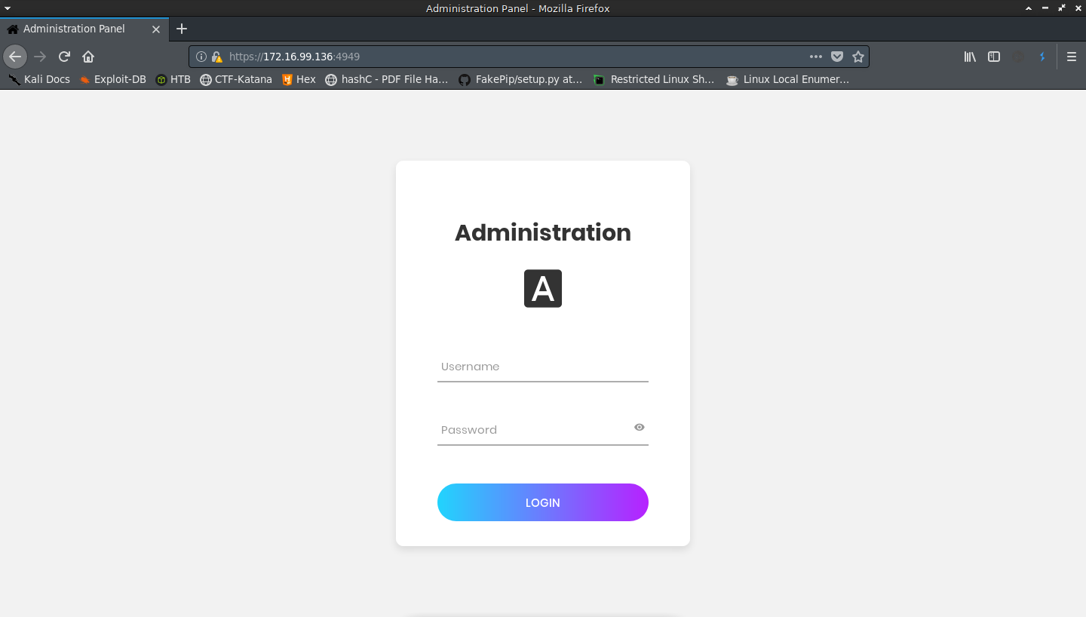
Task: Toggle the sidebar view
Action: (x=994, y=57)
